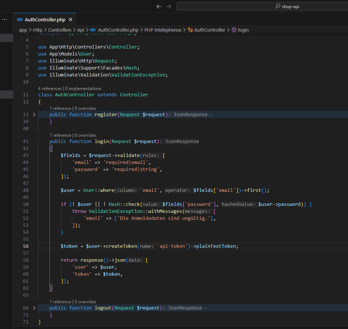This screenshot has height=329, width=348.
Task: Open the PHP Intelephense breadcrumb segment
Action: (x=163, y=30)
